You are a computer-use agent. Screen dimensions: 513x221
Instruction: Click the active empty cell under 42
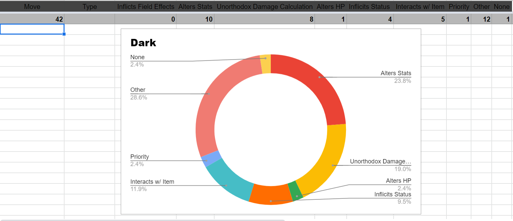[x=32, y=29]
